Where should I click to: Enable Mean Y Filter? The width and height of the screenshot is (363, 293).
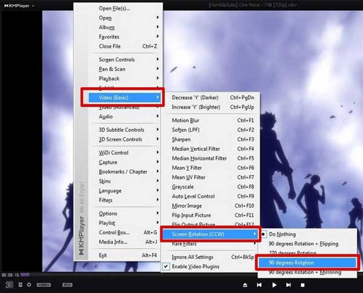tap(210, 168)
